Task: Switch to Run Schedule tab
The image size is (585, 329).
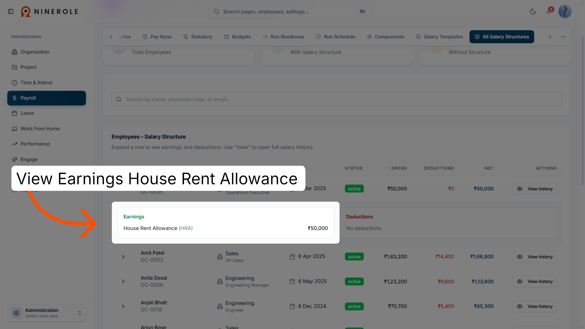Action: (336, 37)
